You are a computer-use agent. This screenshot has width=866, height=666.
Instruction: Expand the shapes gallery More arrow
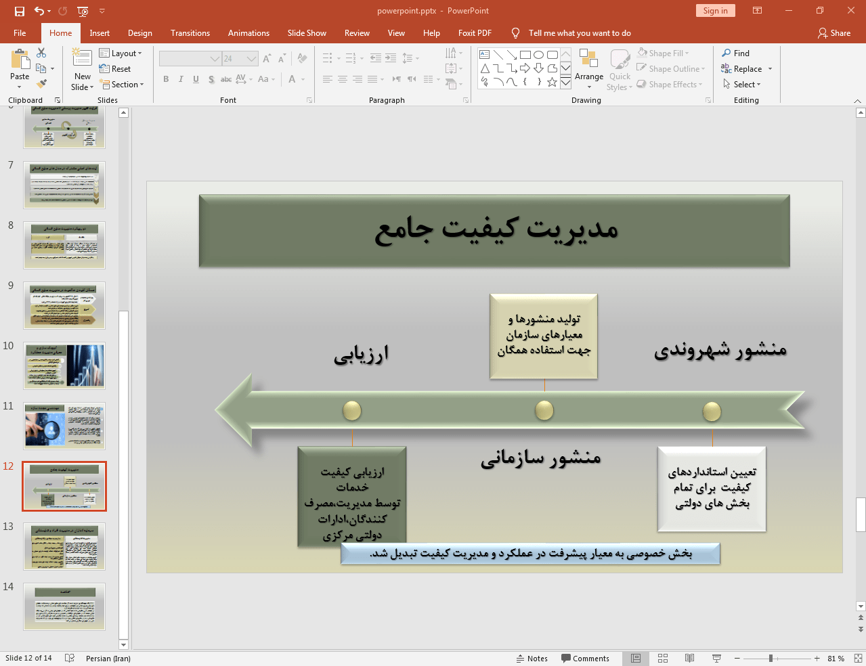(565, 82)
